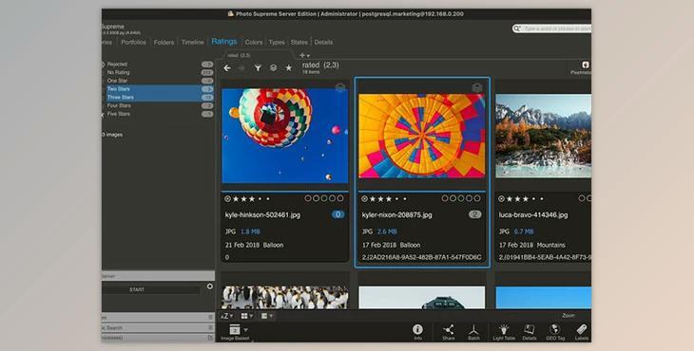This screenshot has height=351, width=694.
Task: Select last color label circle for kyler-nixon-208875.jpg
Action: [x=477, y=198]
